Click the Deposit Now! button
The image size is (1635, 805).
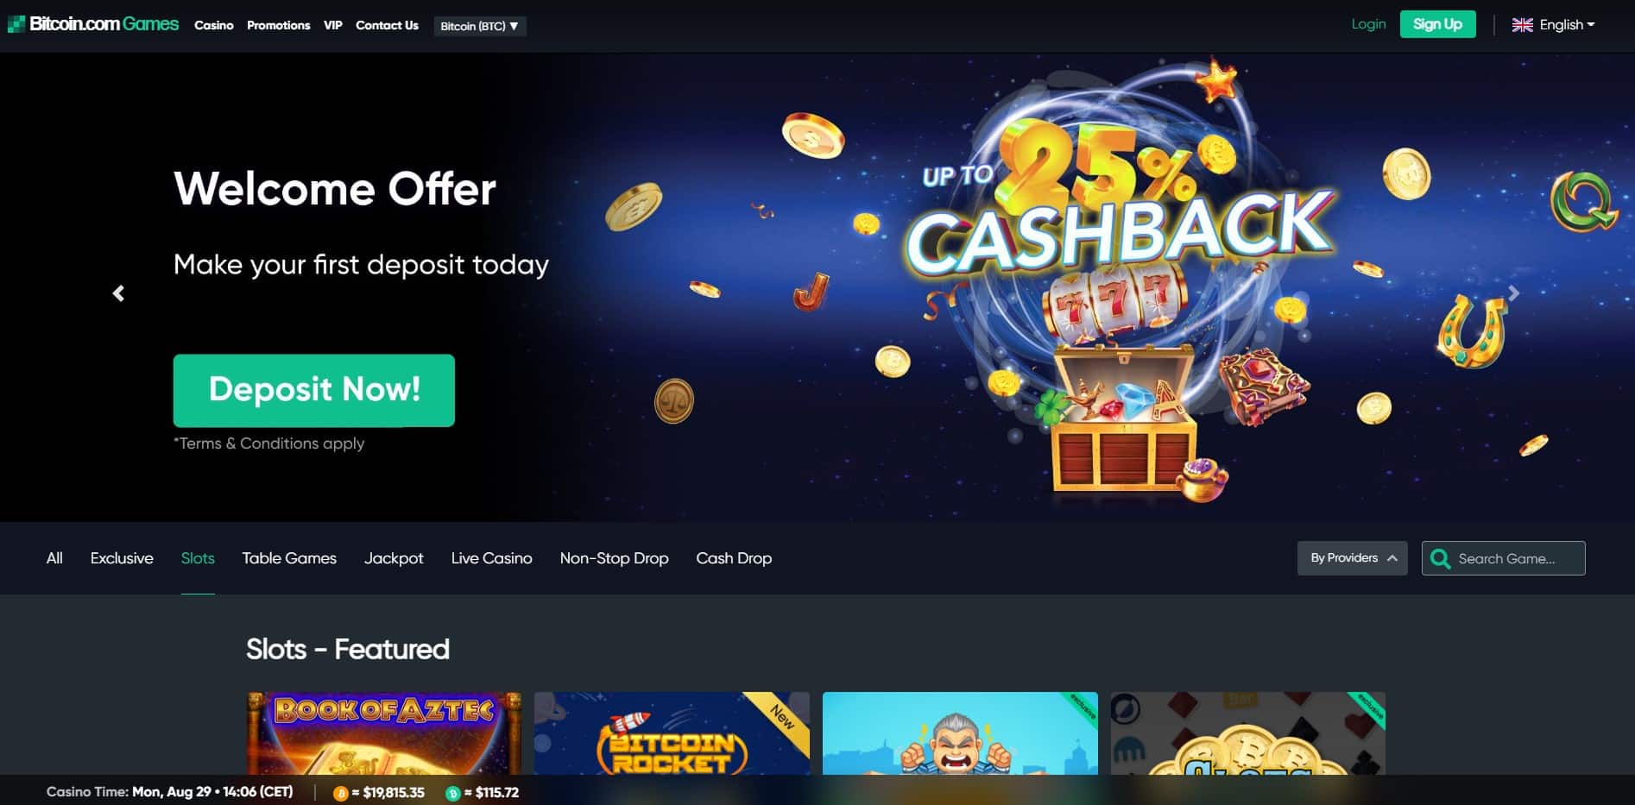click(314, 390)
